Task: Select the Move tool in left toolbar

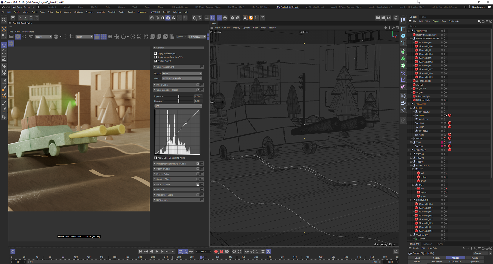Action: coord(4,45)
